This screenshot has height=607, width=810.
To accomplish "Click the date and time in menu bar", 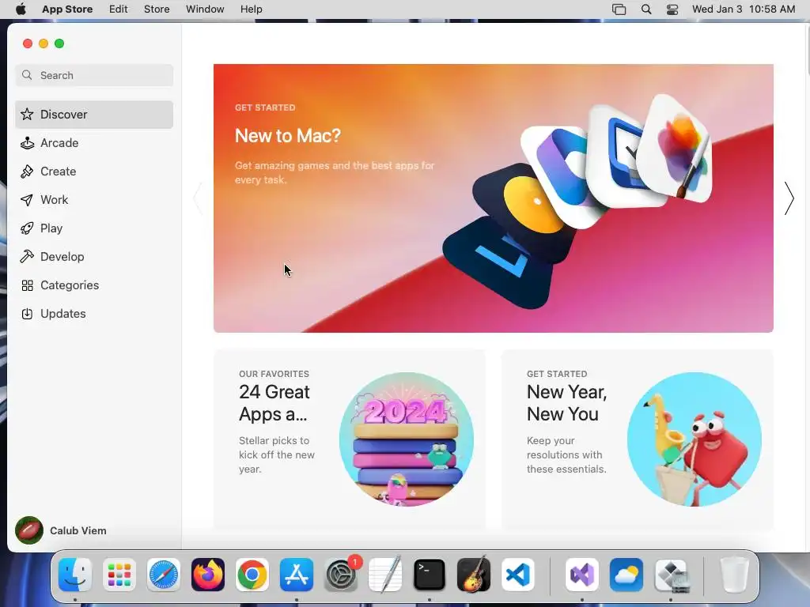I will click(744, 9).
